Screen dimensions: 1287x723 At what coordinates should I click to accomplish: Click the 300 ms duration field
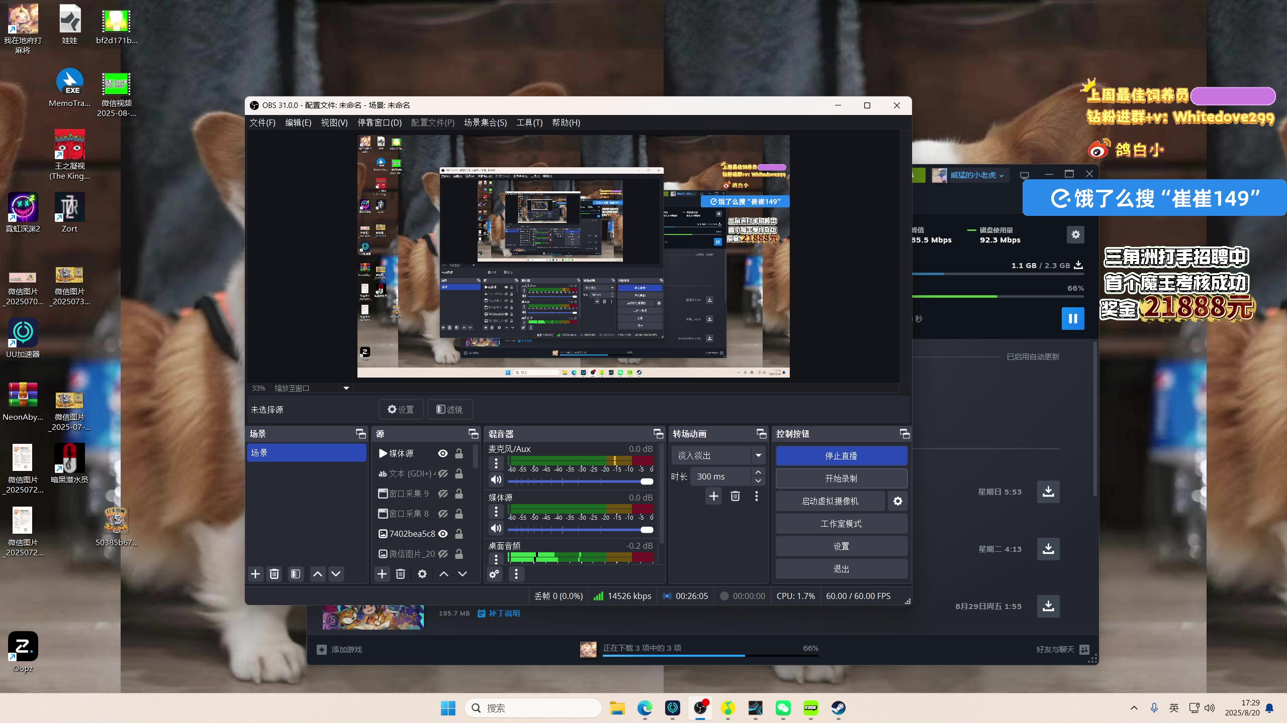720,476
